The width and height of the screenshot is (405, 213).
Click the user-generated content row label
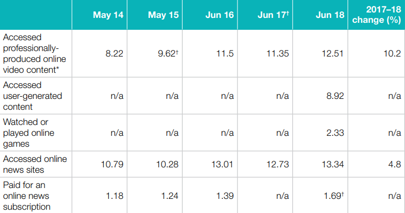click(33, 96)
